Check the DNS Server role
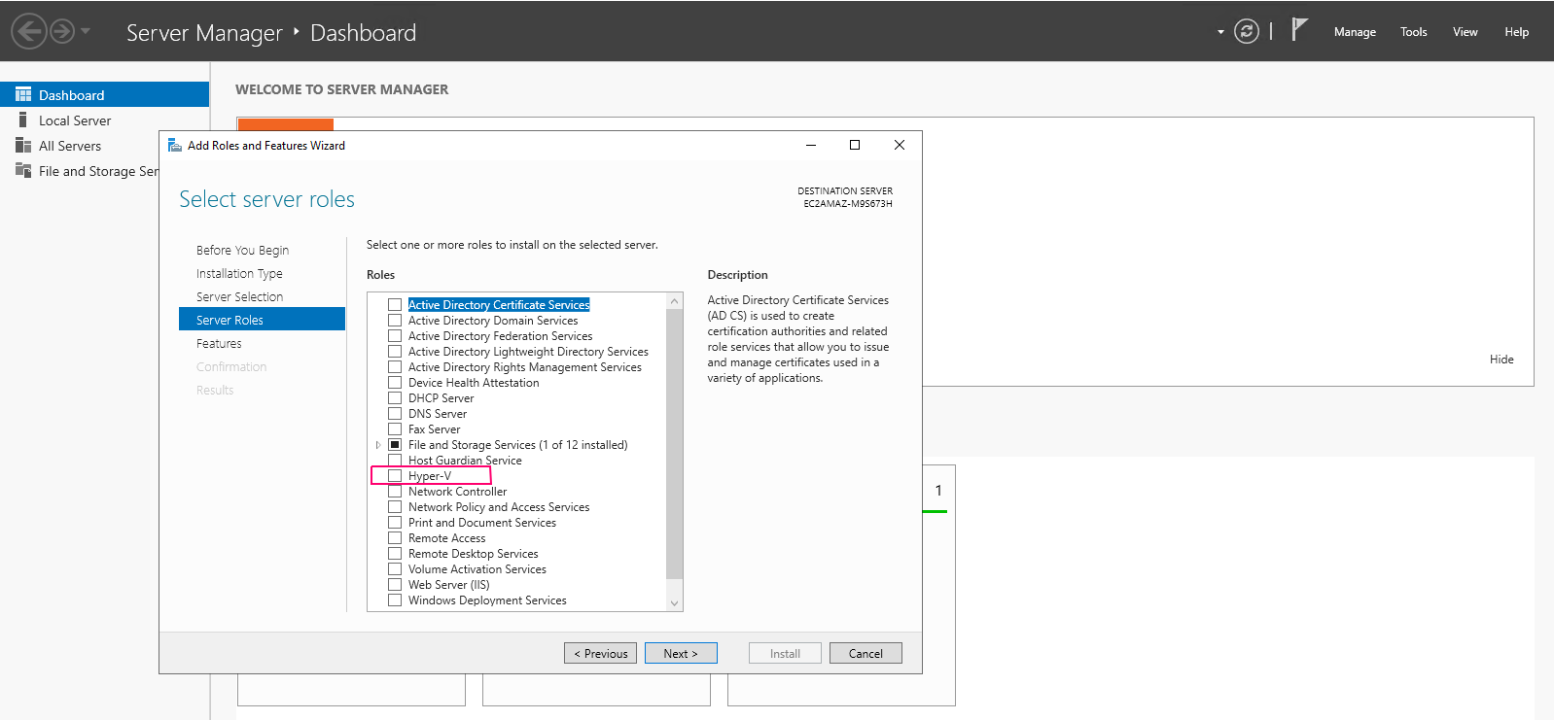This screenshot has height=720, width=1554. (395, 414)
